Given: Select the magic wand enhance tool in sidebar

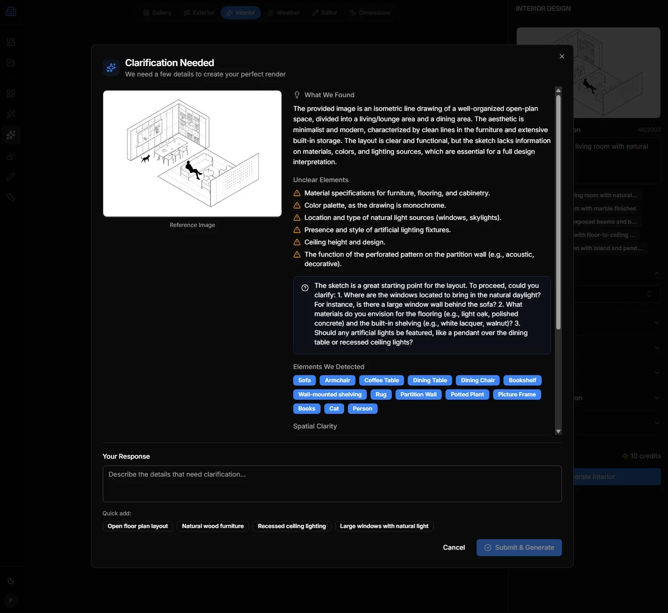Looking at the screenshot, I should point(11,114).
